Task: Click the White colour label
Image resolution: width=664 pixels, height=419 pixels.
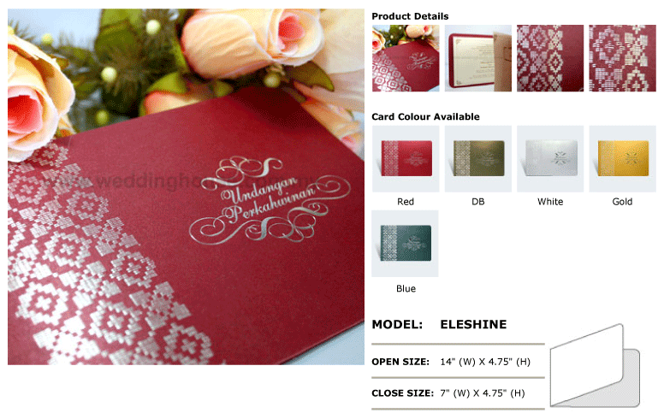Action: click(550, 202)
